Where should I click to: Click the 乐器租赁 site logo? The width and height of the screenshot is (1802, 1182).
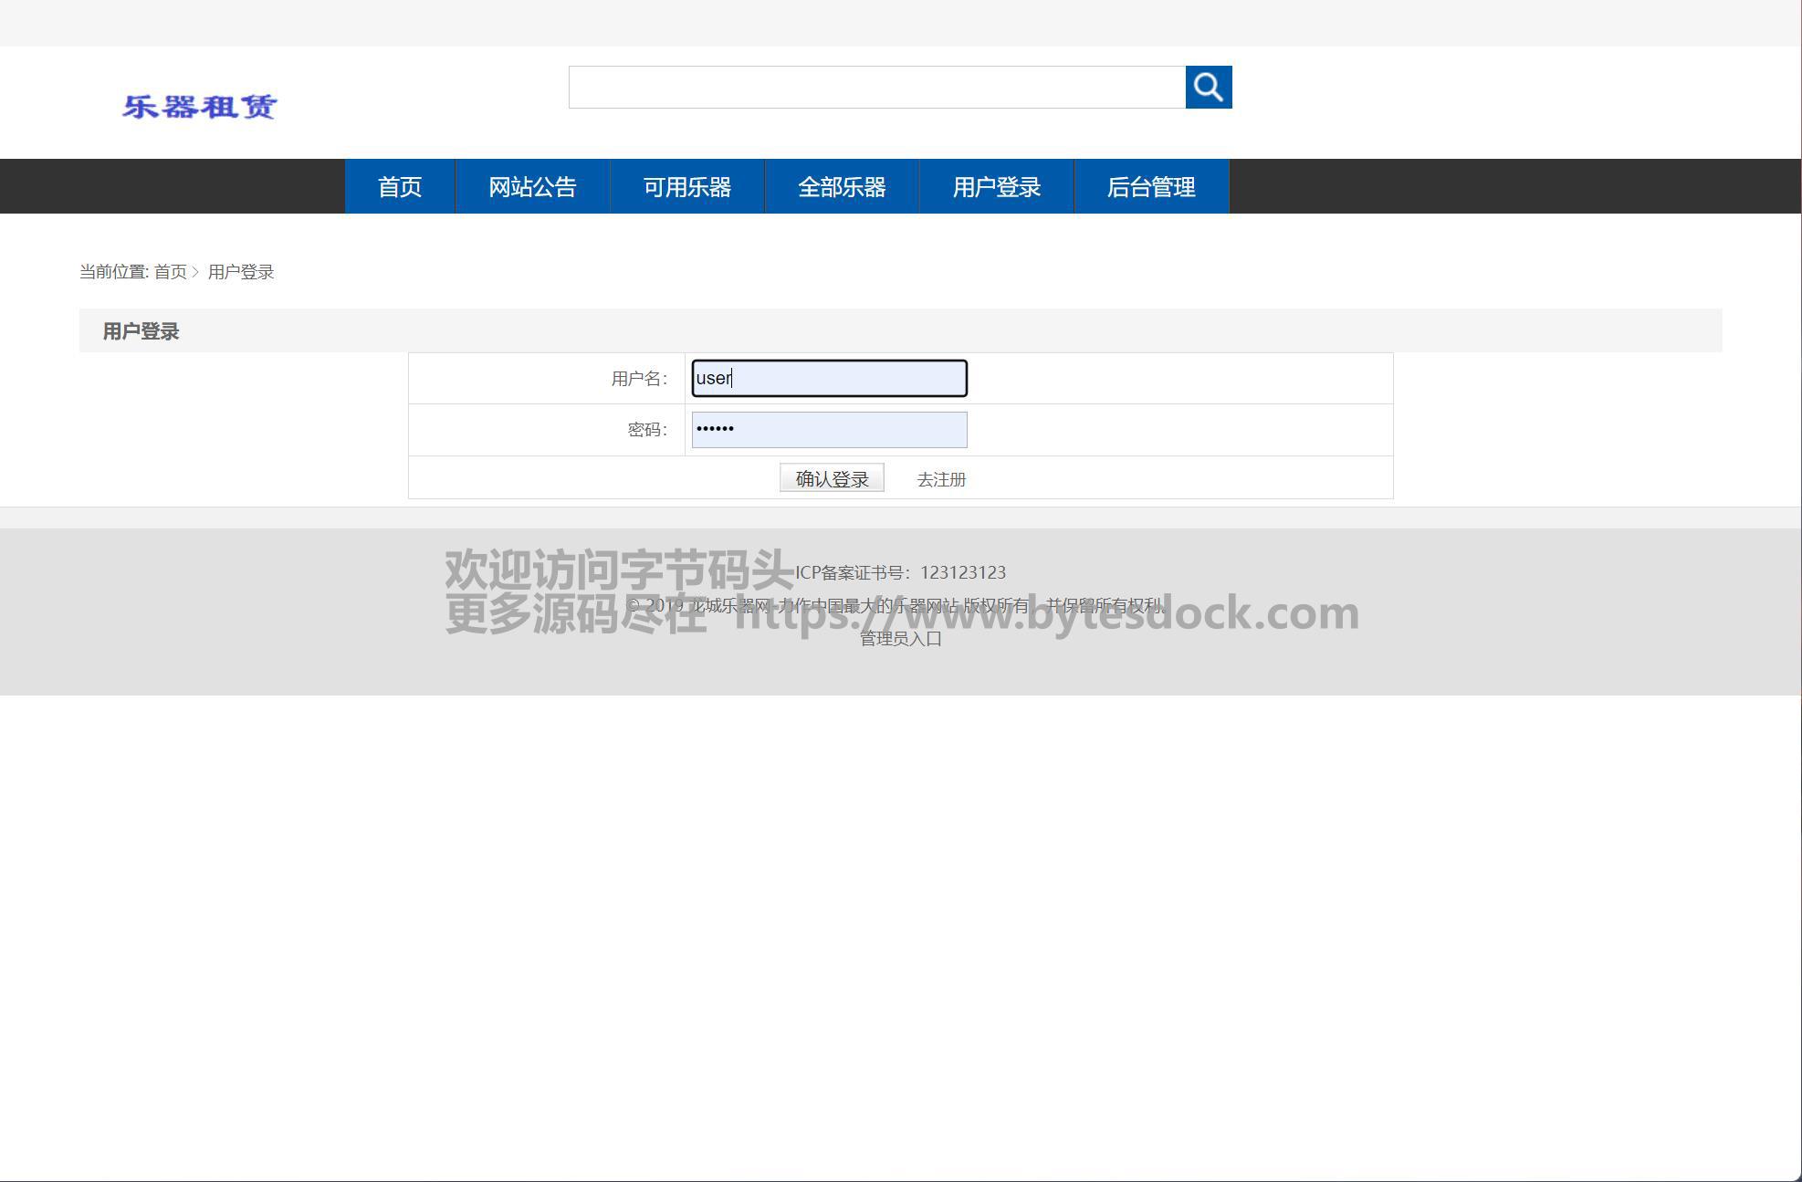tap(199, 107)
